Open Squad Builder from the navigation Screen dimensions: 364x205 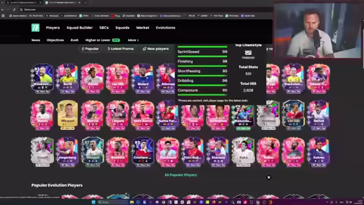point(80,28)
